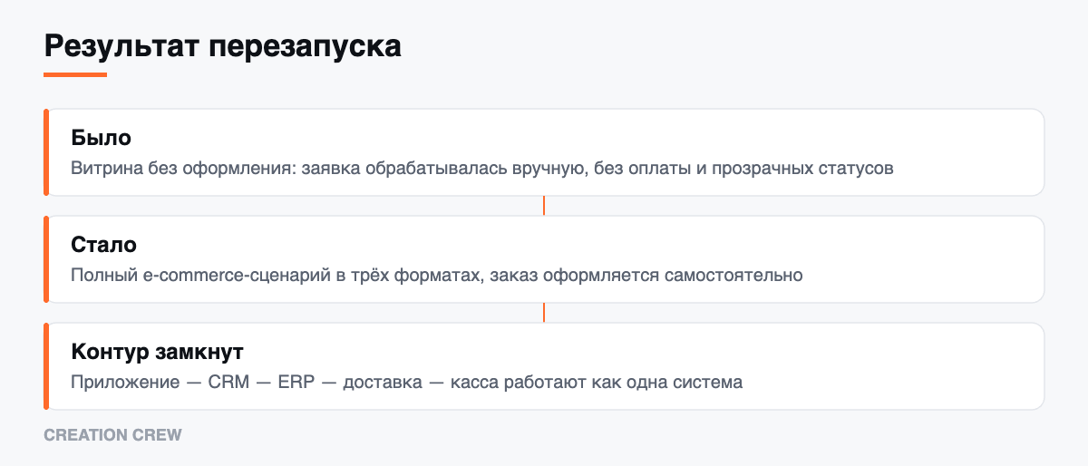This screenshot has width=1088, height=466.
Task: Click the word 'ERP' in the last card
Action: [x=296, y=383]
